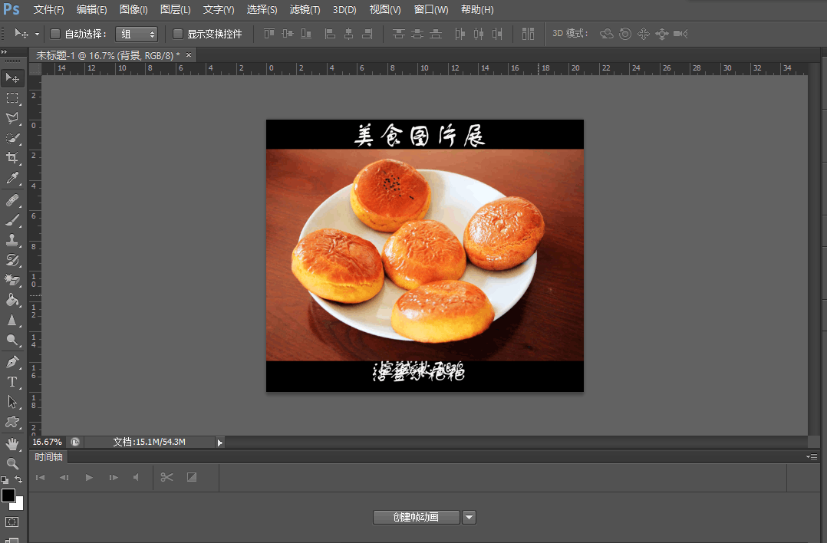Select the Rectangular Marquee tool
Image resolution: width=827 pixels, height=543 pixels.
[12, 97]
